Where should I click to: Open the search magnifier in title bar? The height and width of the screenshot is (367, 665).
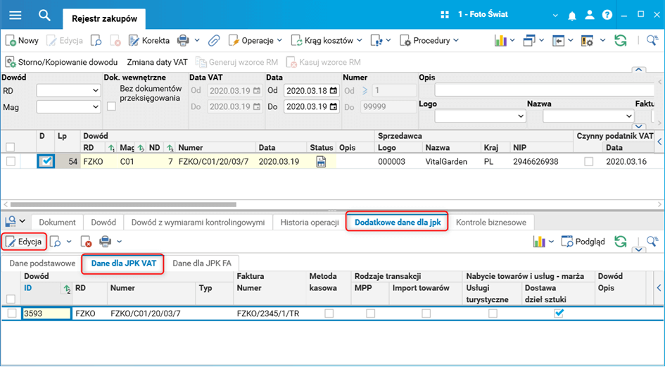click(44, 15)
